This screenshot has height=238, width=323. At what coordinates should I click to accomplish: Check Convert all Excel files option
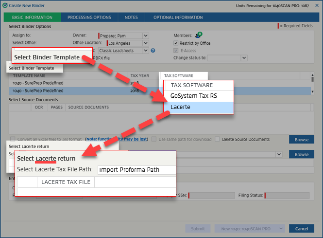(x=12, y=139)
